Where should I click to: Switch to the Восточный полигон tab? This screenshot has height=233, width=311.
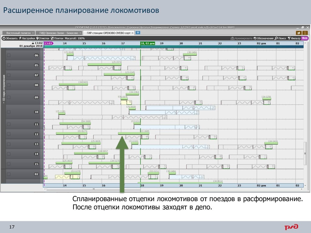(19, 33)
